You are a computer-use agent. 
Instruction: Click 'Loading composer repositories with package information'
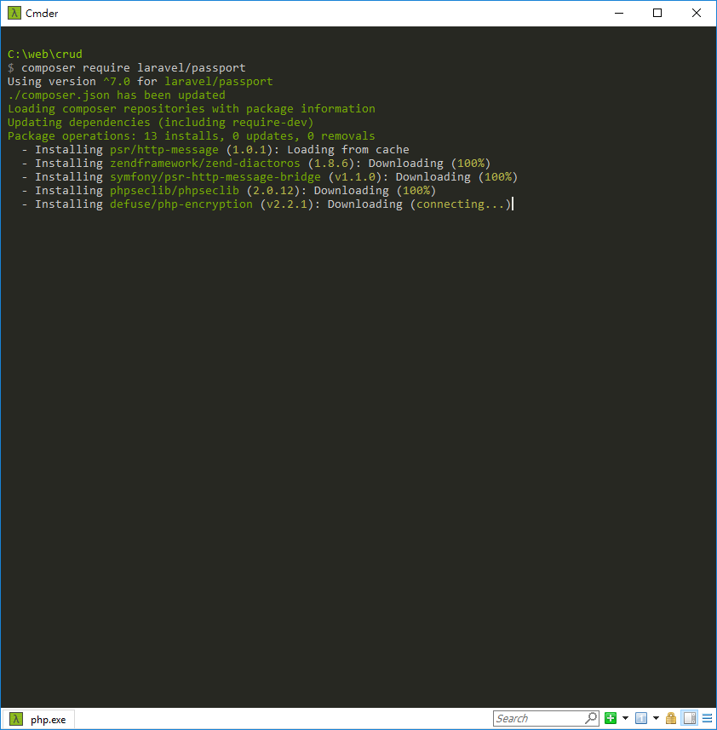click(x=192, y=108)
